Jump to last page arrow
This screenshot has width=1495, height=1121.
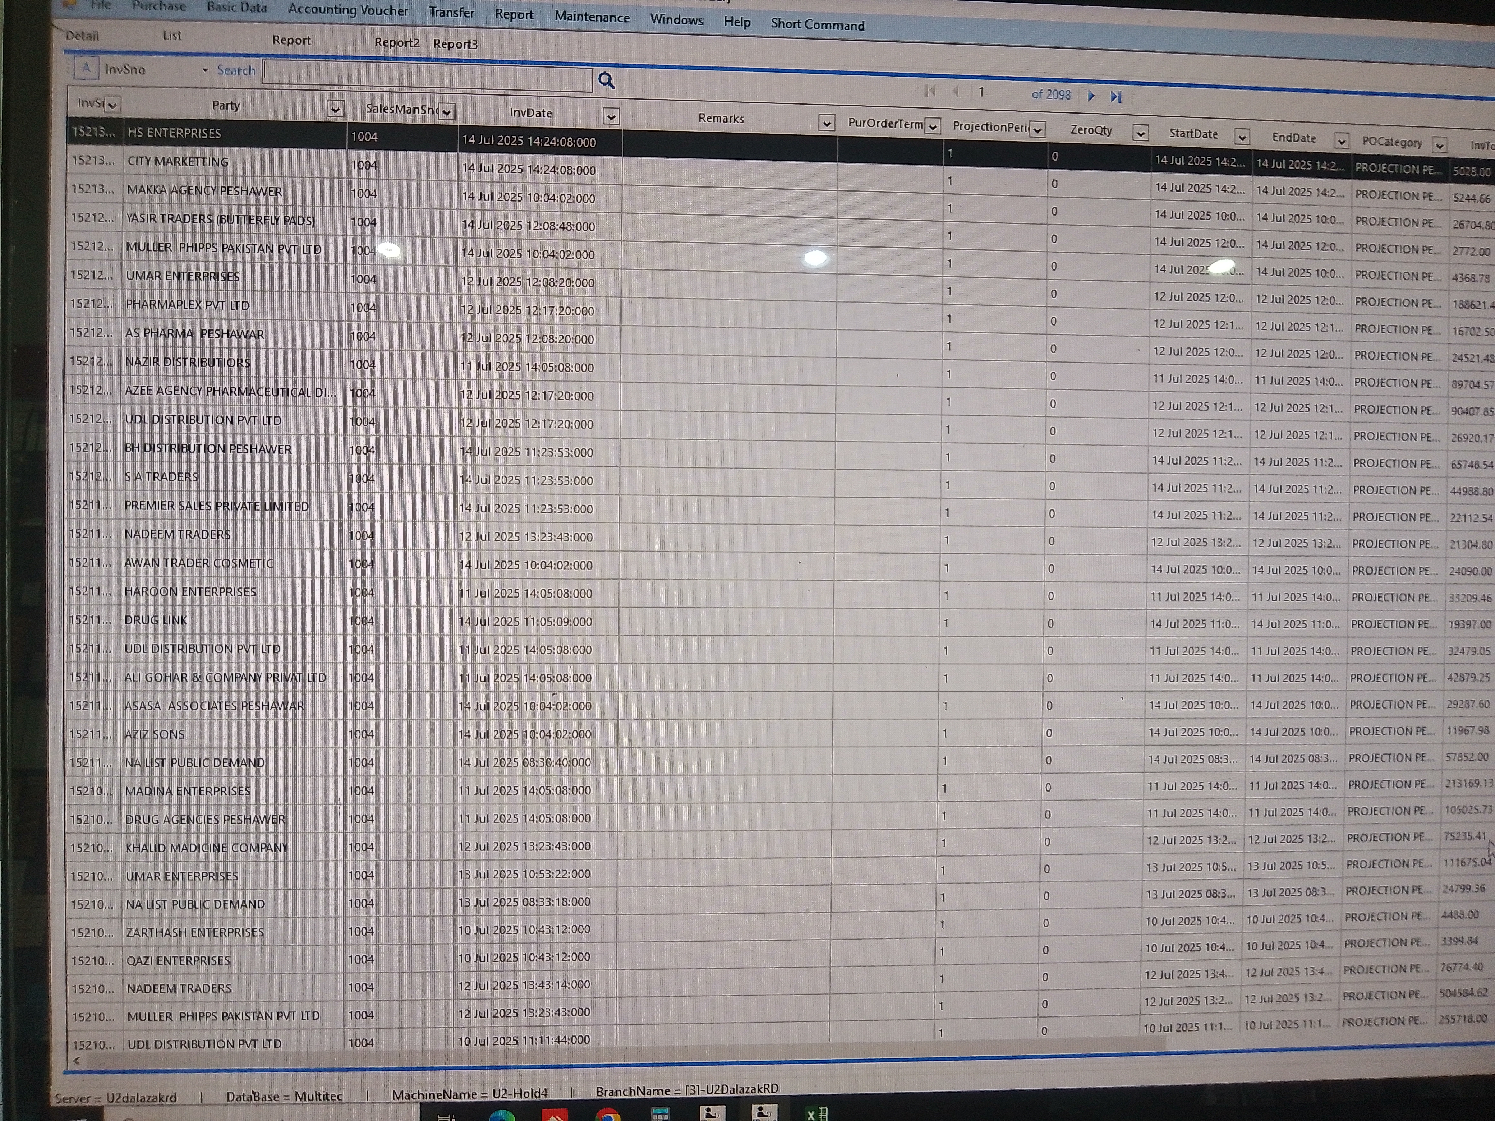(1116, 97)
